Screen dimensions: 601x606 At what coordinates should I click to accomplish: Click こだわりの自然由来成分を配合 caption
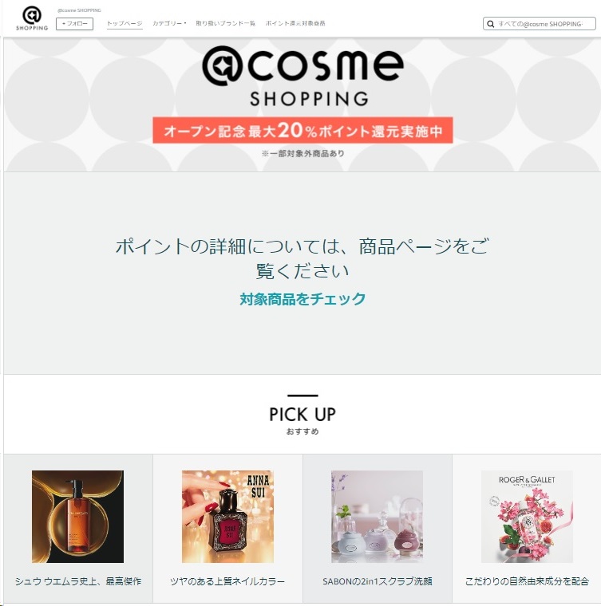coord(527,581)
